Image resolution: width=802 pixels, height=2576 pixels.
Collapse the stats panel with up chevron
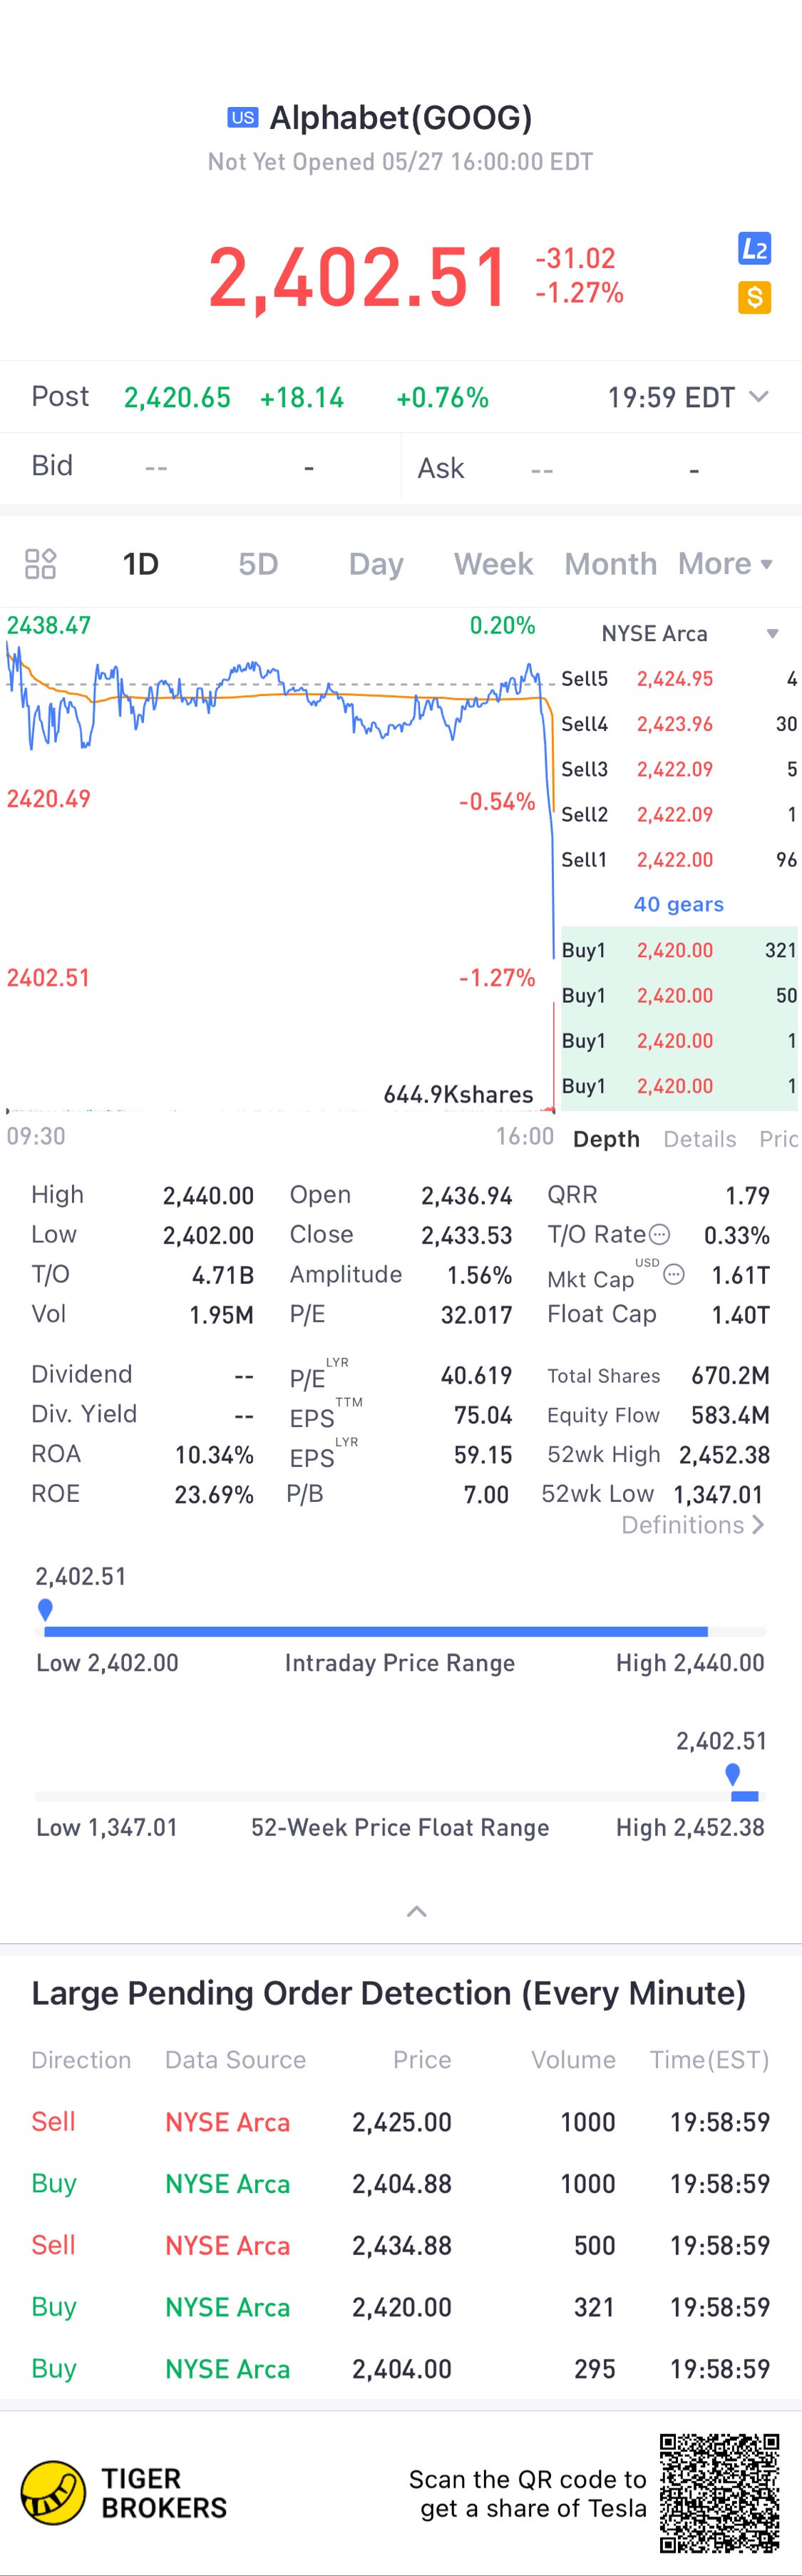point(417,1911)
